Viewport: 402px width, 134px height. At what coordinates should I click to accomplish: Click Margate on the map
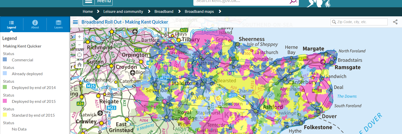(314, 49)
